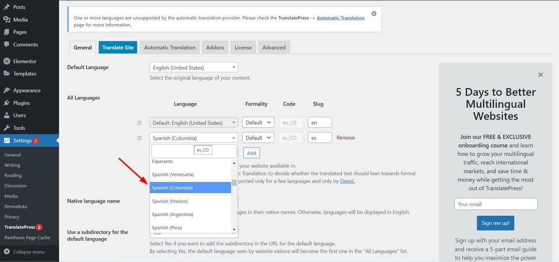Open General settings submenu
The image size is (559, 262).
point(13,155)
